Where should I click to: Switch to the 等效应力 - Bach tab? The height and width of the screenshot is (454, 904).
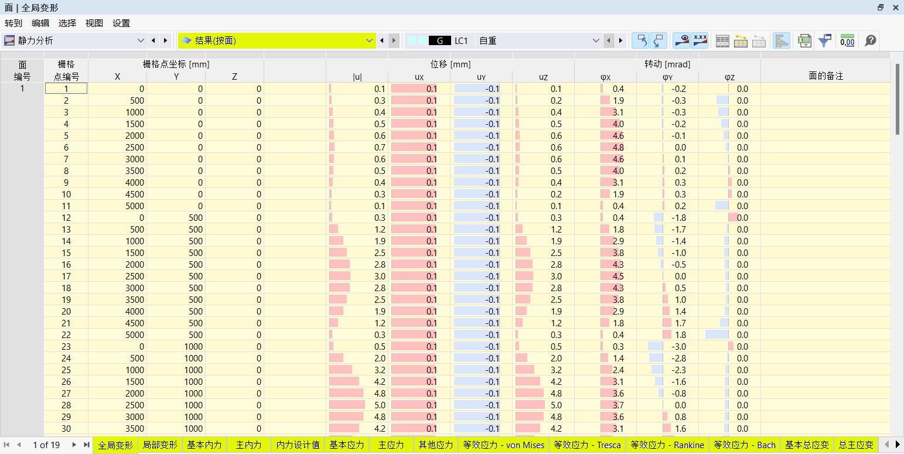tap(745, 445)
